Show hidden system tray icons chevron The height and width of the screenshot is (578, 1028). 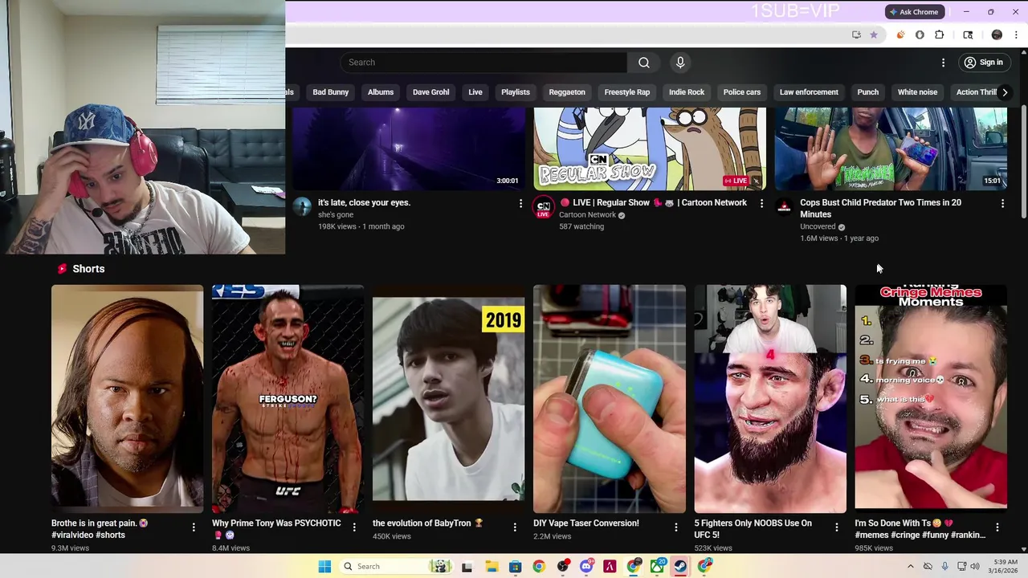point(910,567)
